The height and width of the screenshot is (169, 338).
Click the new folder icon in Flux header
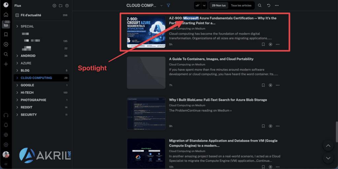[61, 6]
